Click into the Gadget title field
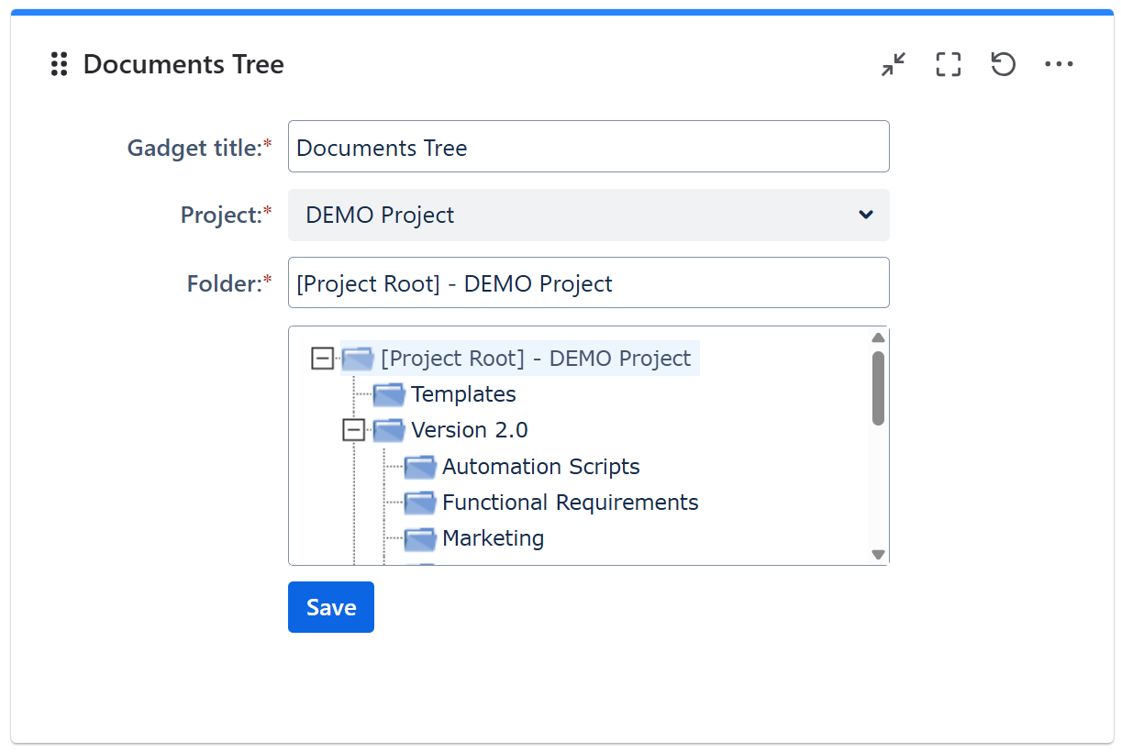Image resolution: width=1121 pixels, height=752 pixels. click(588, 147)
